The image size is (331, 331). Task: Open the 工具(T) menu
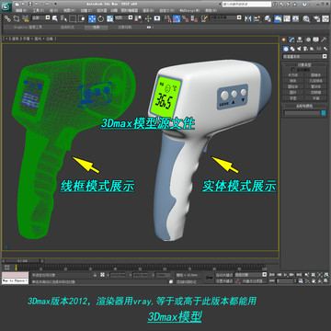coord(38,10)
